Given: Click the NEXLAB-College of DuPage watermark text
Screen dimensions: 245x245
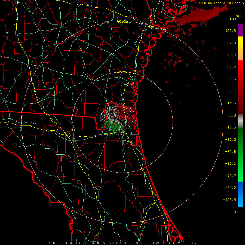Looking at the screenshot, I should tap(218, 3).
